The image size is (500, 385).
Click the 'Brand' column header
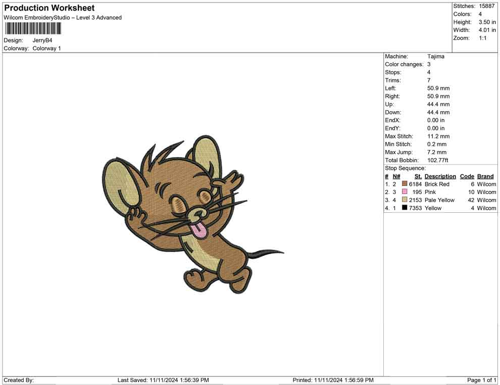tap(485, 176)
